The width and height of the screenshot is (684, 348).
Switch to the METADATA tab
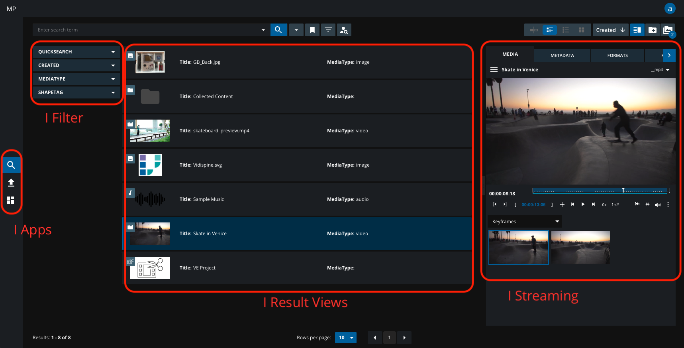(562, 55)
